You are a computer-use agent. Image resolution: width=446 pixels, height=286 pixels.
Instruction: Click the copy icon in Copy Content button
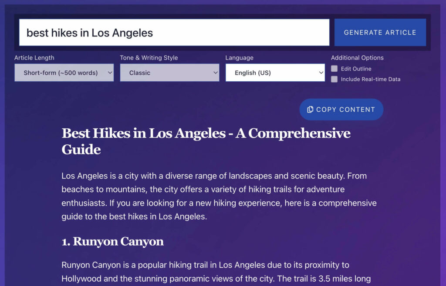pos(309,110)
